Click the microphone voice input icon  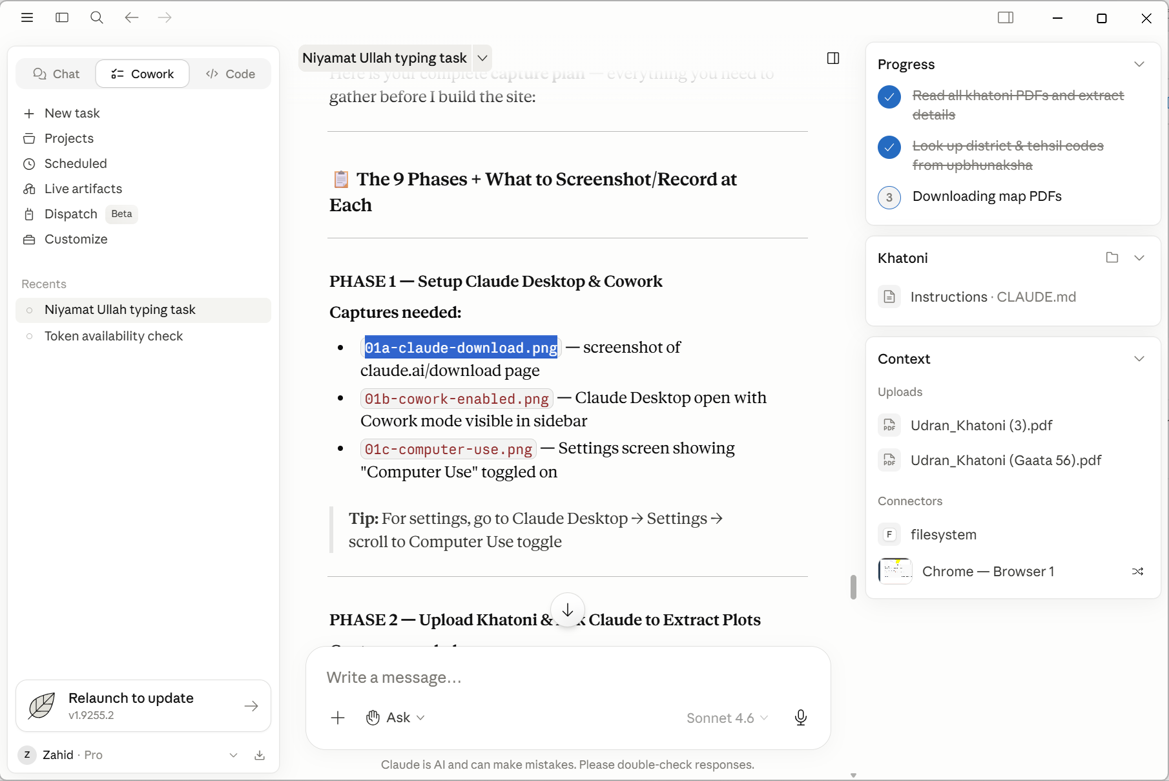pos(801,718)
